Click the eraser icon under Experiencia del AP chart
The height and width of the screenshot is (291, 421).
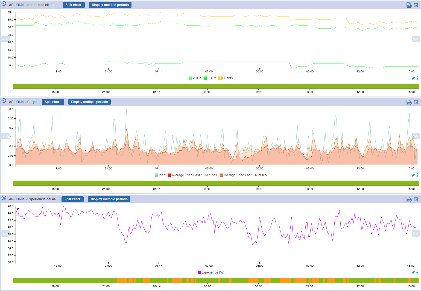413,272
